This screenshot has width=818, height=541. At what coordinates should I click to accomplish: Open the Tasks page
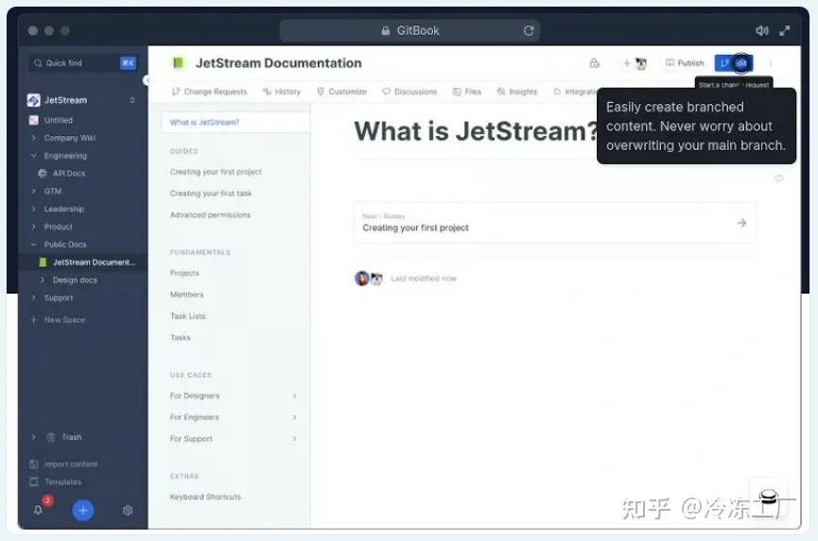point(180,337)
